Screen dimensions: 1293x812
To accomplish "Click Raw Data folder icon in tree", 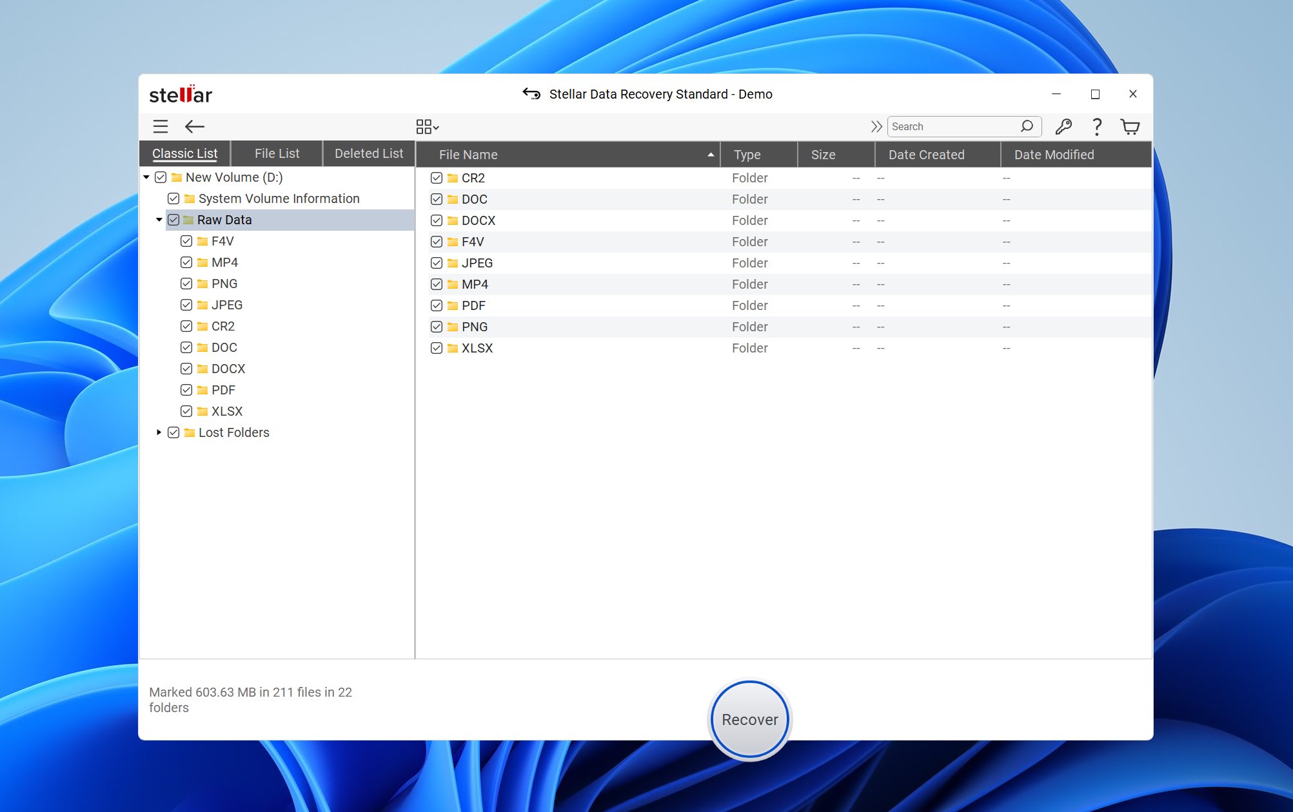I will 188,220.
